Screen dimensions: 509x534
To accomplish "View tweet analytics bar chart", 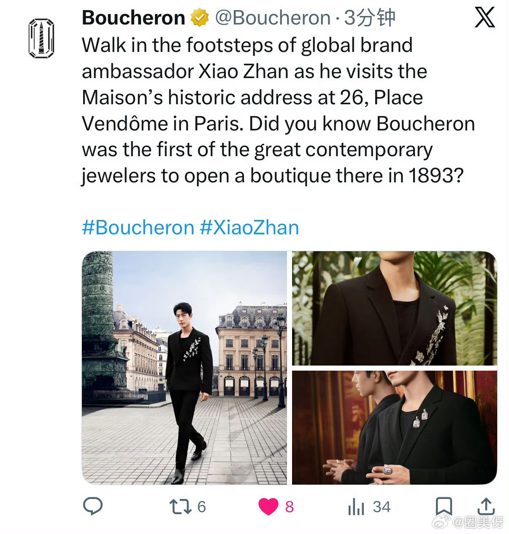I will click(356, 507).
